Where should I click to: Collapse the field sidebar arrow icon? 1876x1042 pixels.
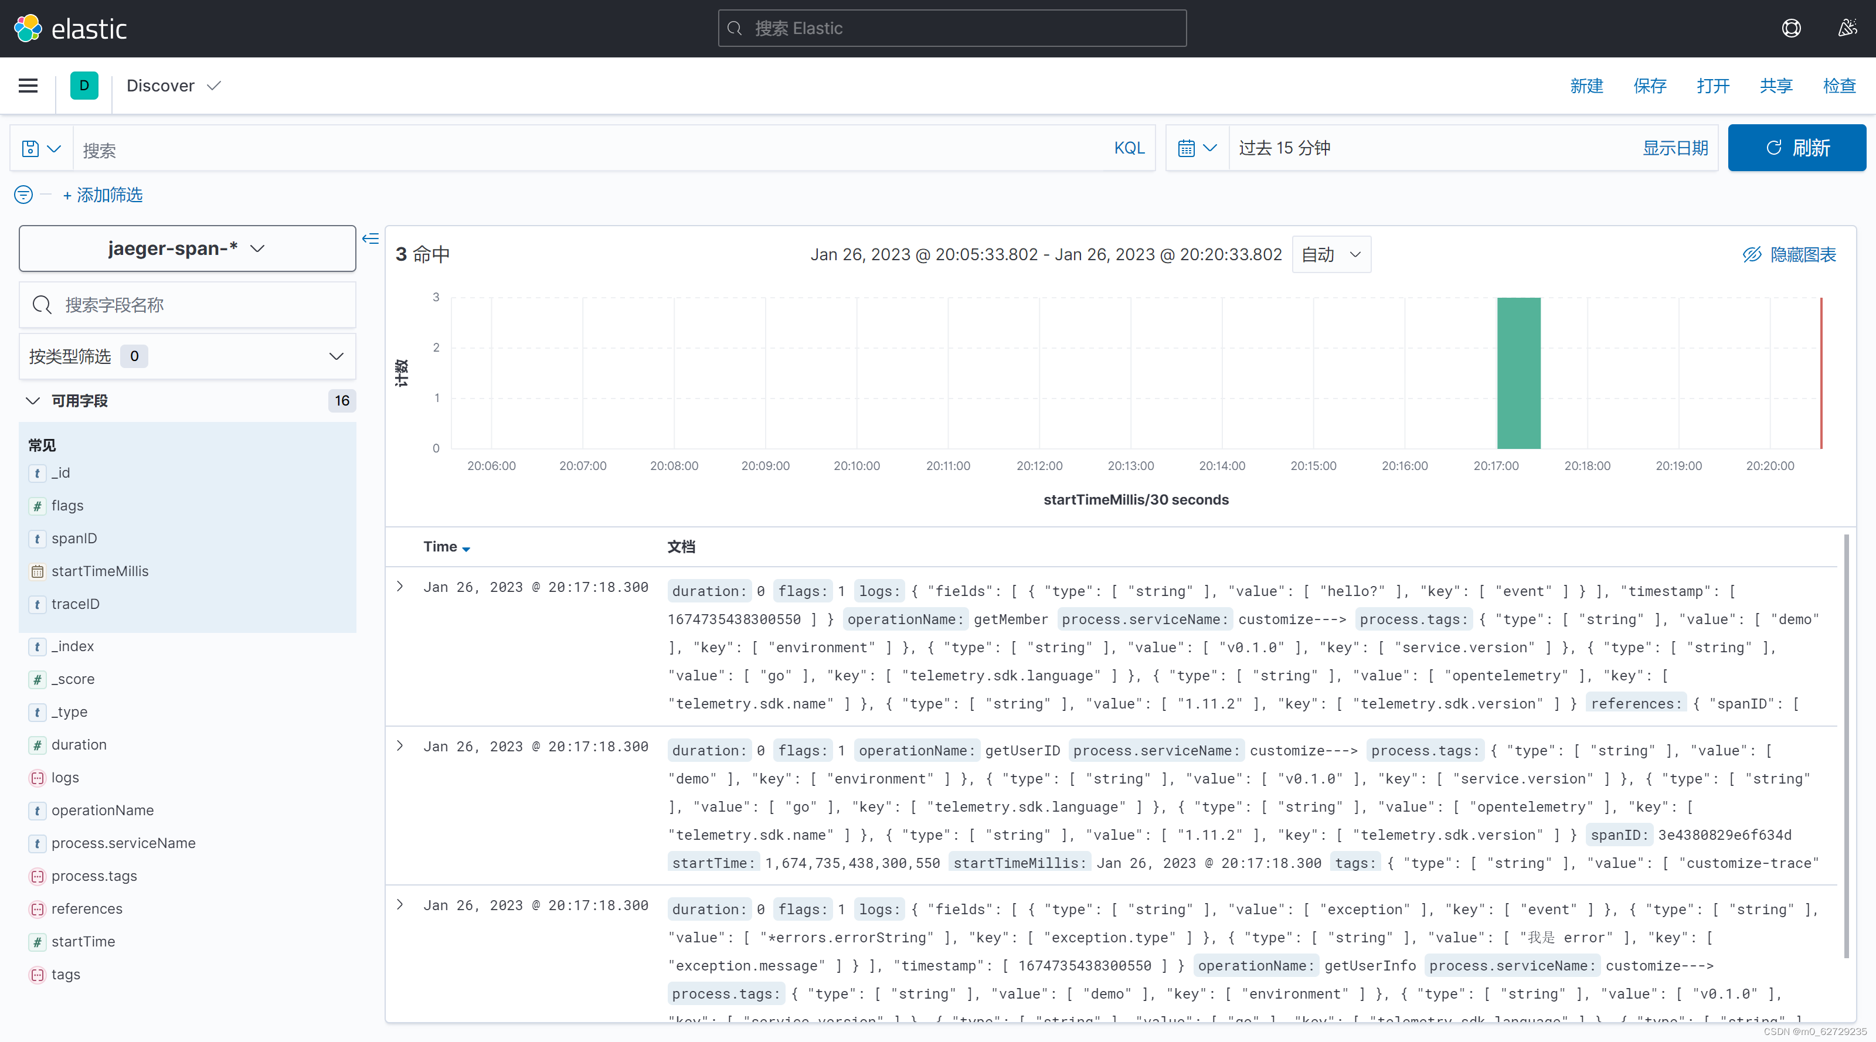coord(370,239)
